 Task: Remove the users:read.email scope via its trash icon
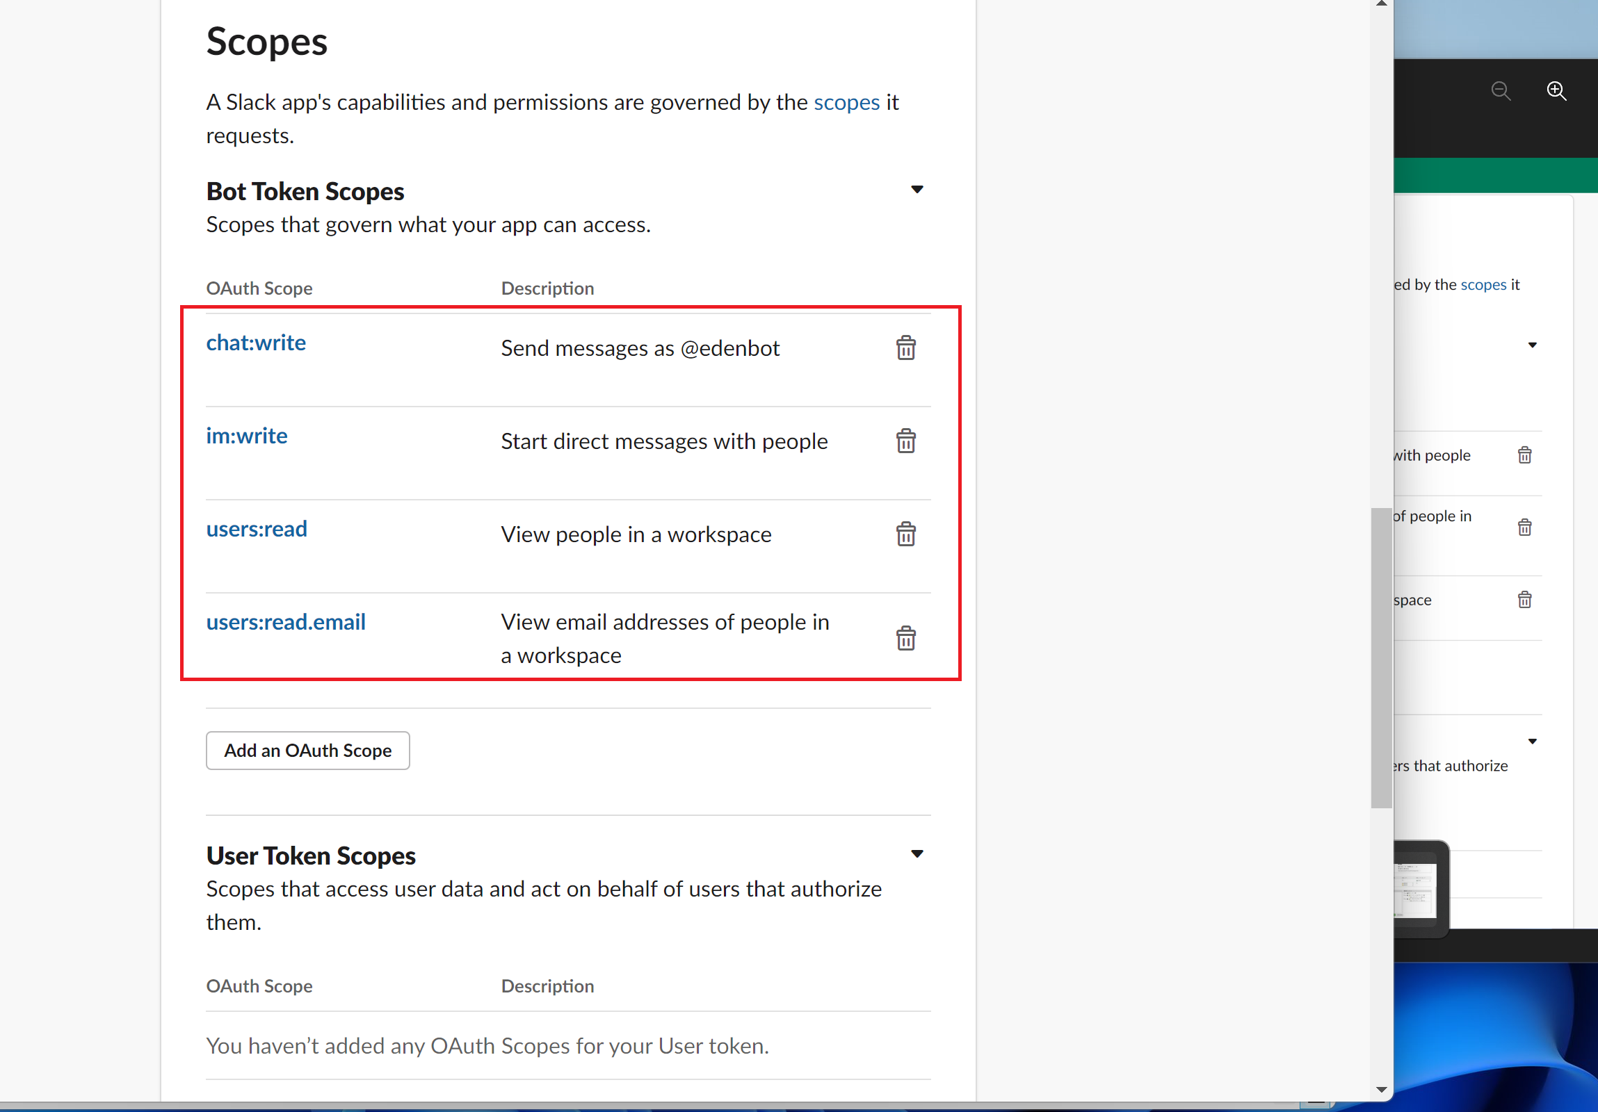point(905,638)
